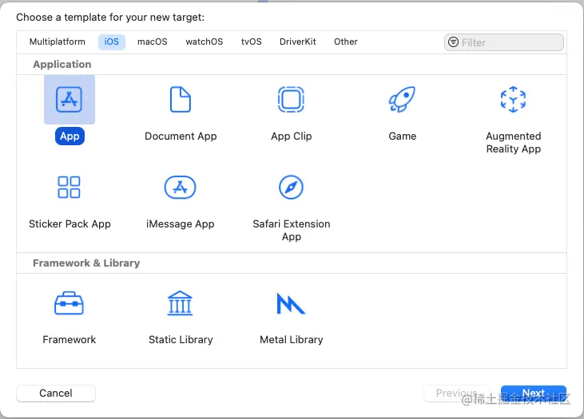Click the "Static Library" label
The height and width of the screenshot is (419, 584).
[x=181, y=340]
